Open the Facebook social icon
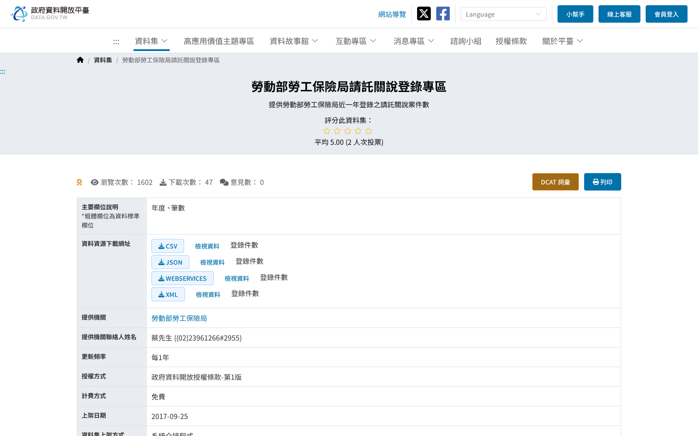 coord(443,14)
